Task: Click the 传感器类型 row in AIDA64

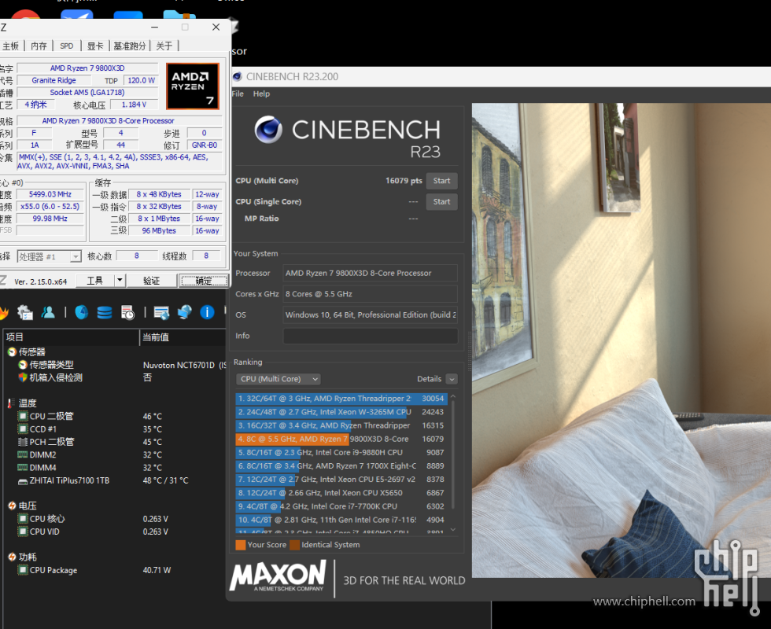Action: point(114,365)
